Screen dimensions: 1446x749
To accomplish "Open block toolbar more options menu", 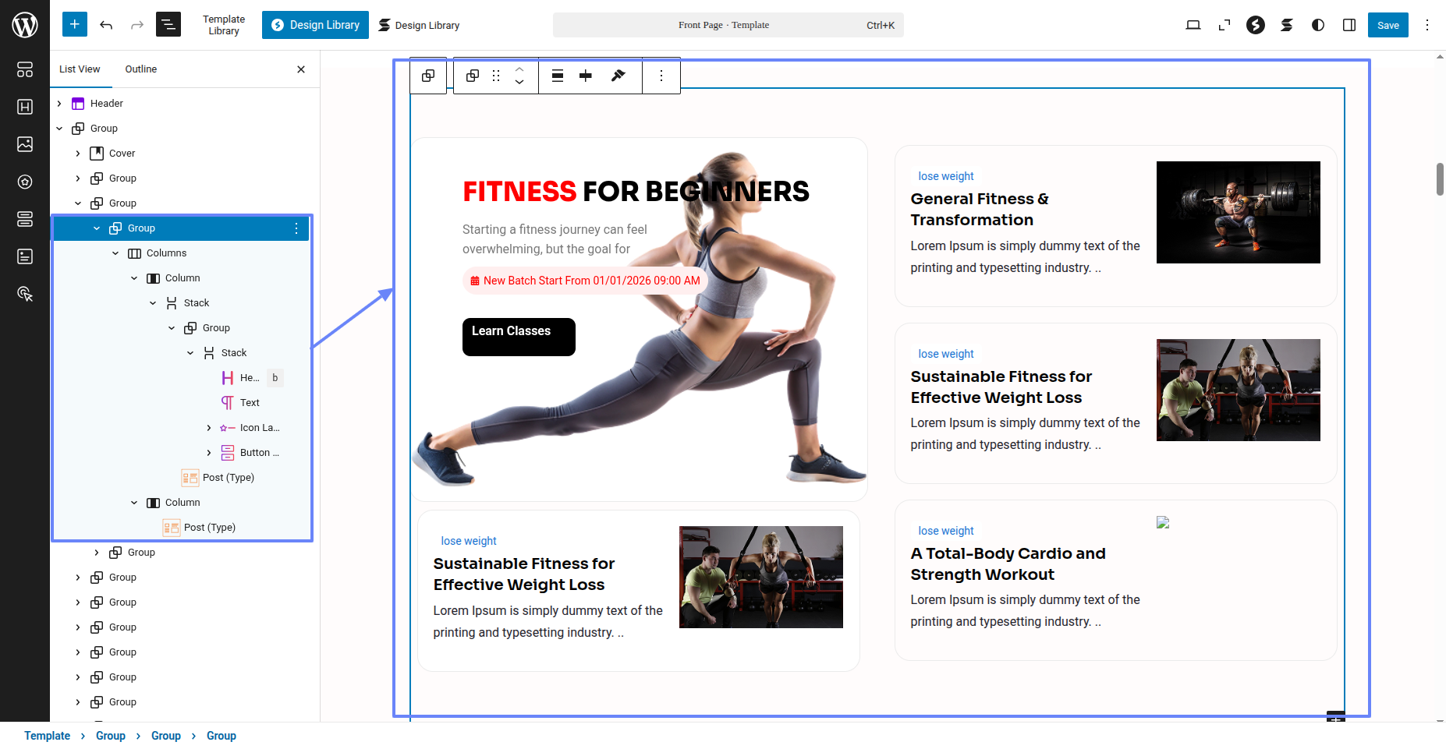I will [x=661, y=76].
